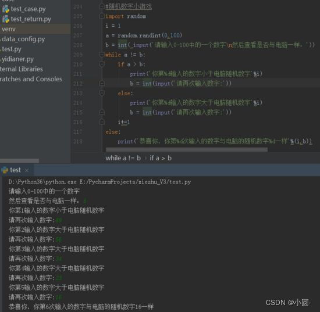The height and width of the screenshot is (312, 320).
Task: Open data_config.py file
Action: pos(23,39)
